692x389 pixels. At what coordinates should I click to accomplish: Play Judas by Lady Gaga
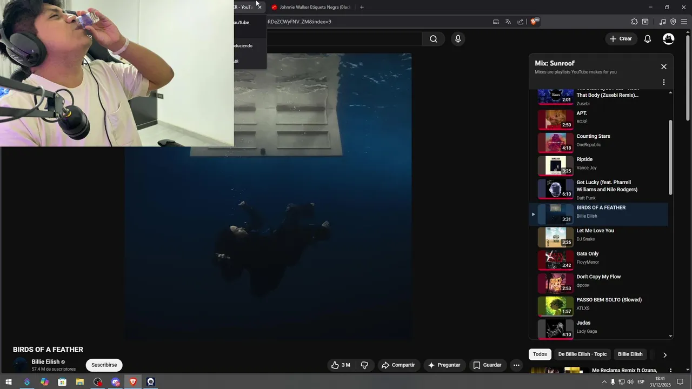pyautogui.click(x=598, y=330)
